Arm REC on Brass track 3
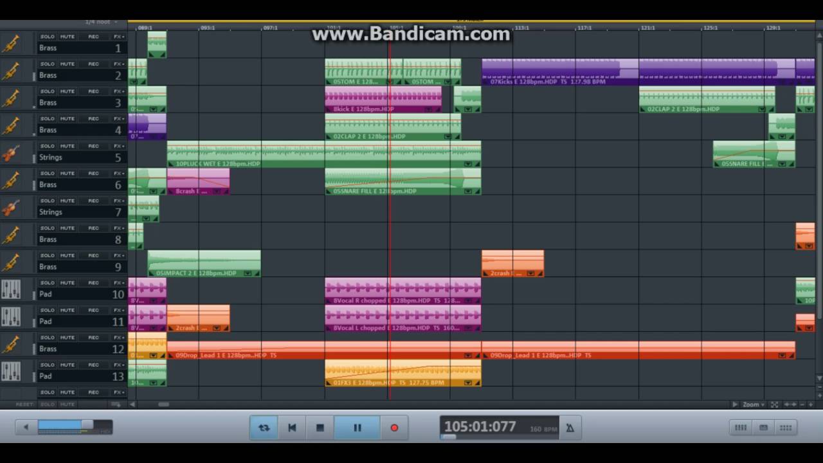823x463 pixels. click(x=94, y=91)
